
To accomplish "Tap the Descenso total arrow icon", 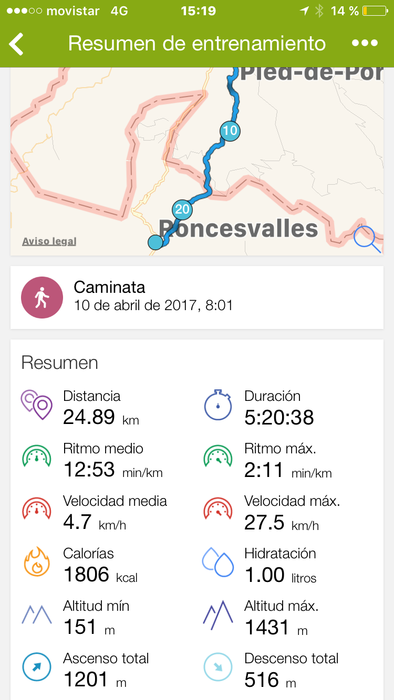I will click(x=217, y=667).
